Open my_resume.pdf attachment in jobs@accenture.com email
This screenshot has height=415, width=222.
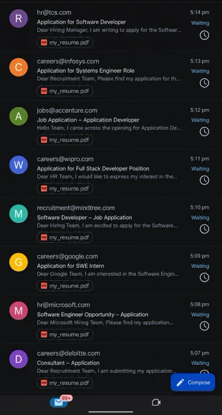pos(65,140)
